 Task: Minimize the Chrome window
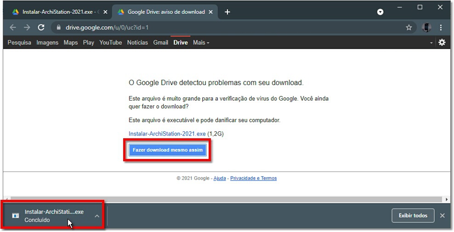(x=400, y=7)
